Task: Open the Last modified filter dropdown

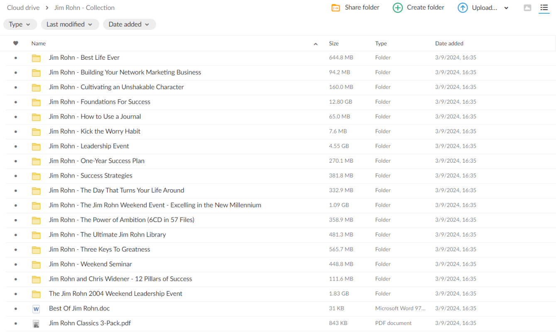Action: coord(70,24)
